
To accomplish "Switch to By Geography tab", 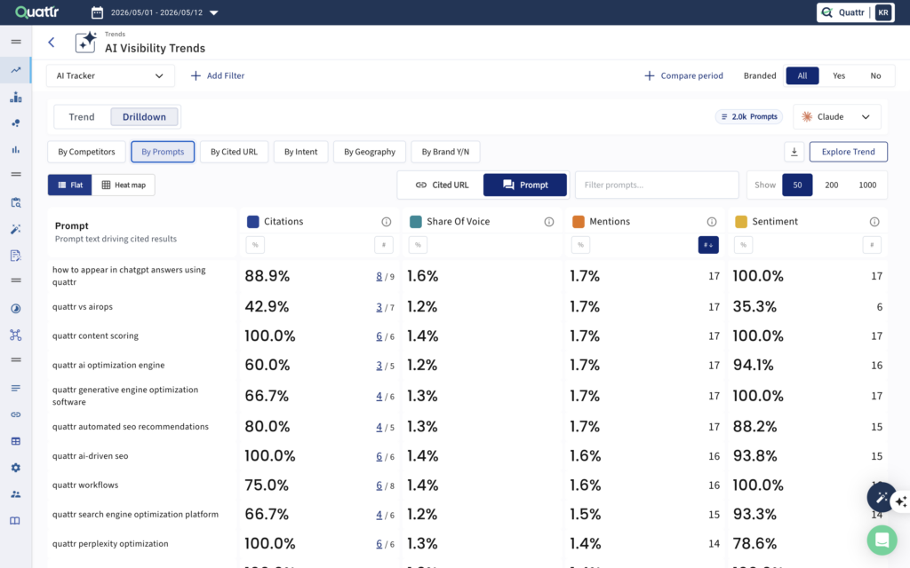I will point(369,152).
